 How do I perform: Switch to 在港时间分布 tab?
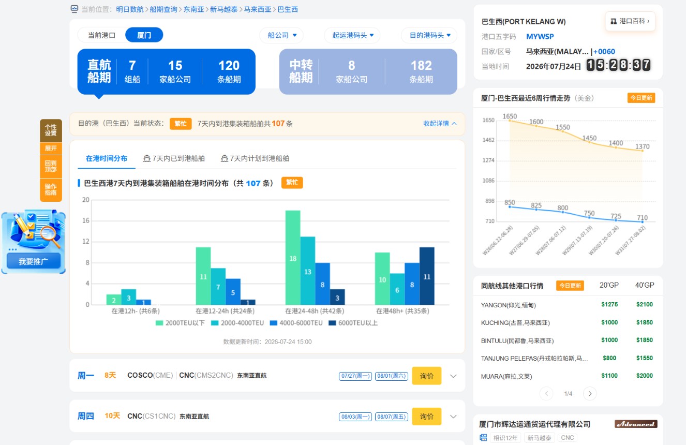coord(107,159)
